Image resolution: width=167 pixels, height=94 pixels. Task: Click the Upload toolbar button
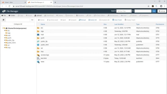coord(38,15)
